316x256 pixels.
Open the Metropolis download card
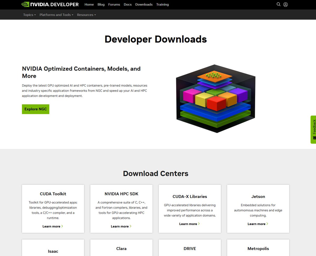coord(258,248)
